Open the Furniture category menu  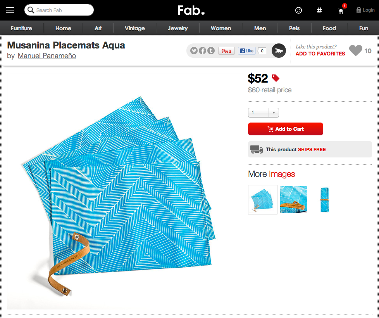(x=22, y=28)
